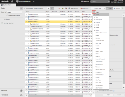Click the horizontal scrollbar thumb under task table
This screenshot has height=97, width=125.
click(55, 96)
